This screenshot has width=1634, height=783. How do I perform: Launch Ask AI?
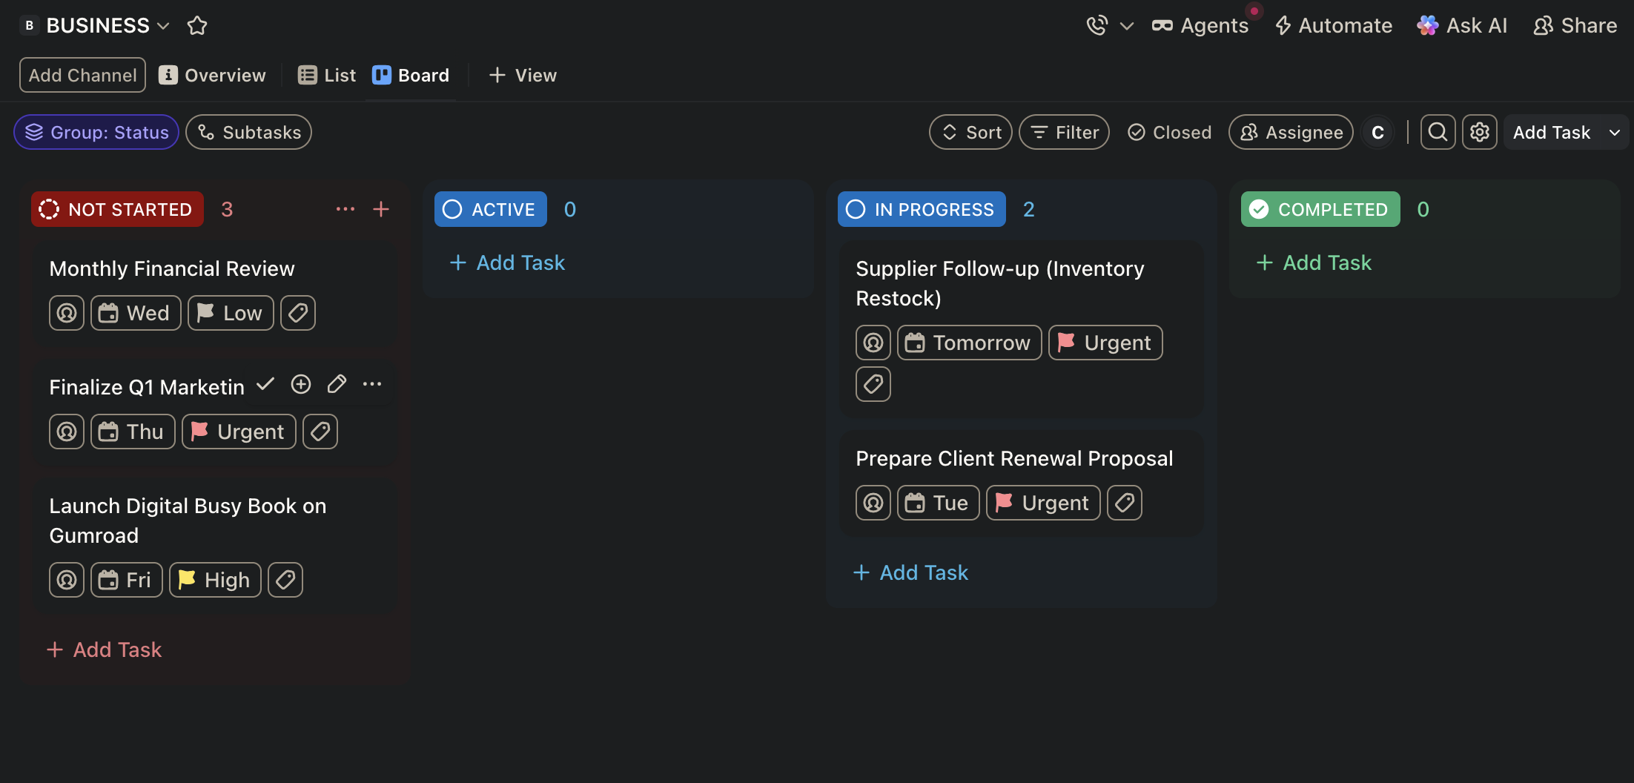(x=1462, y=26)
